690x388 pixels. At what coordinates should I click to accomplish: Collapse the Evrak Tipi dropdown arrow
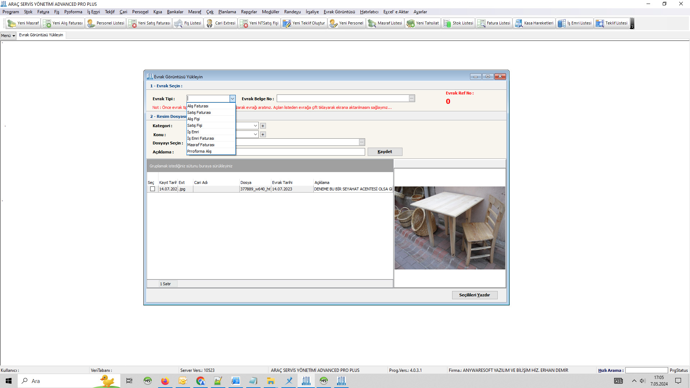(233, 98)
